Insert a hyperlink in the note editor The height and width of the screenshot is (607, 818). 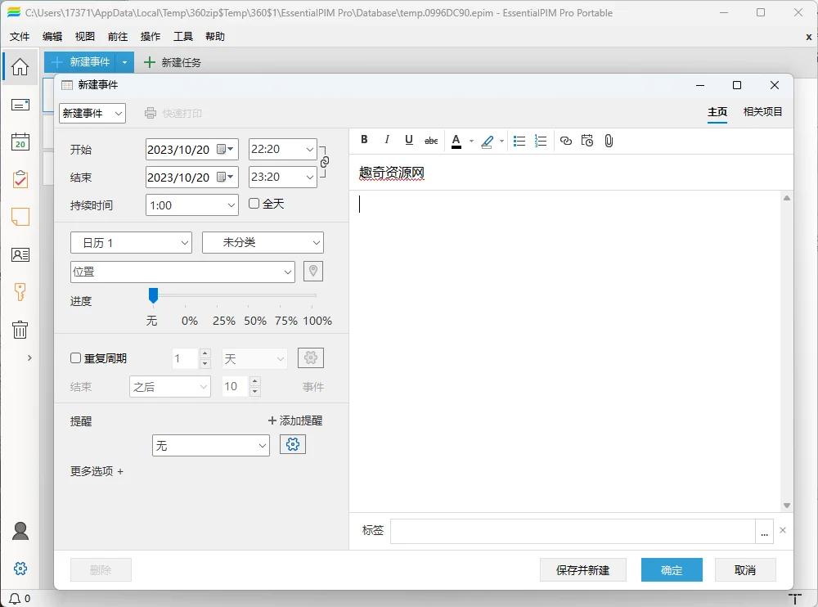coord(566,141)
